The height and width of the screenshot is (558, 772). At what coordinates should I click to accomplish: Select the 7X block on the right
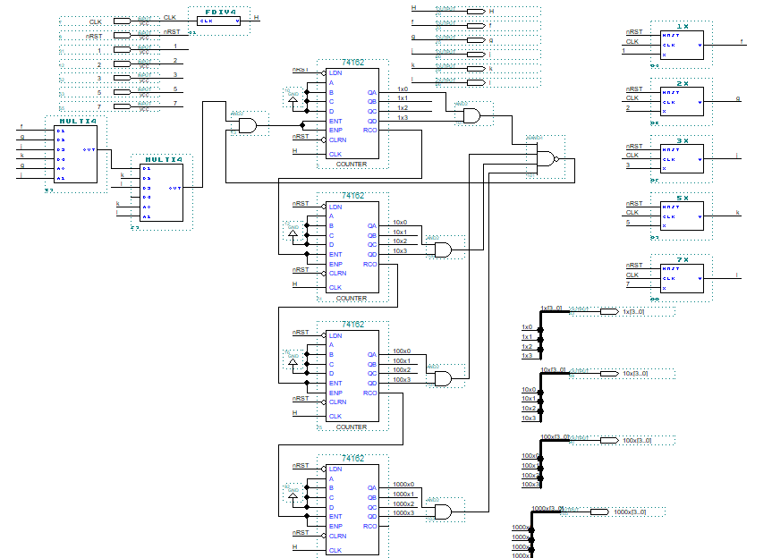point(682,278)
